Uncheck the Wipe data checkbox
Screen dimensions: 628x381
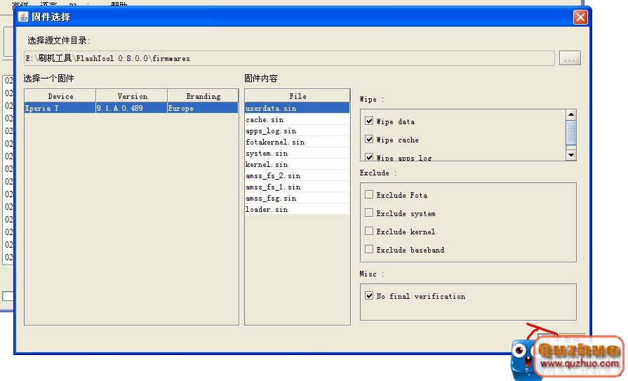coord(369,121)
